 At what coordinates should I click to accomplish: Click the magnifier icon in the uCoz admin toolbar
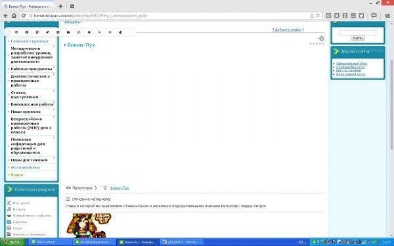coord(100,32)
